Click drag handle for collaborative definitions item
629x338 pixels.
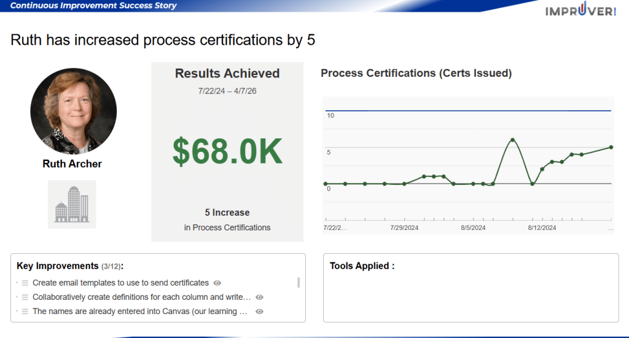25,297
